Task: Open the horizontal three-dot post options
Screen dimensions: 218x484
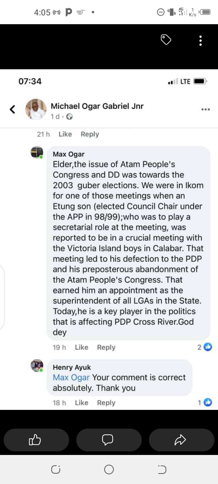Action: 206,109
